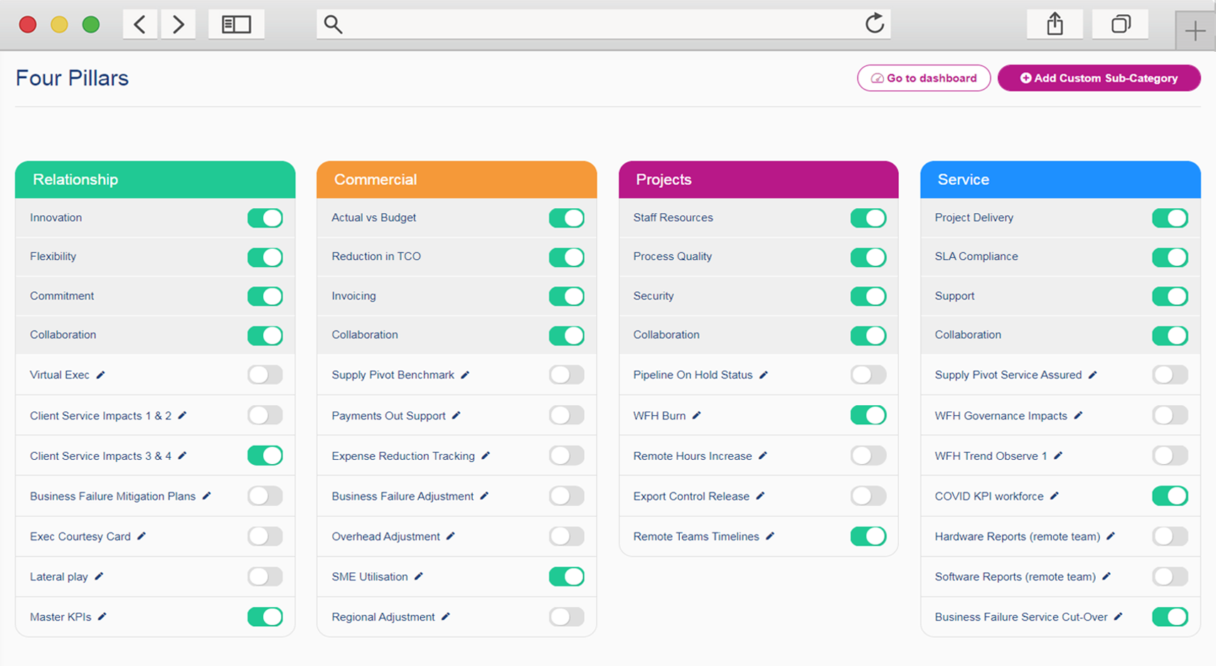Select Process Quality row text

coord(673,257)
